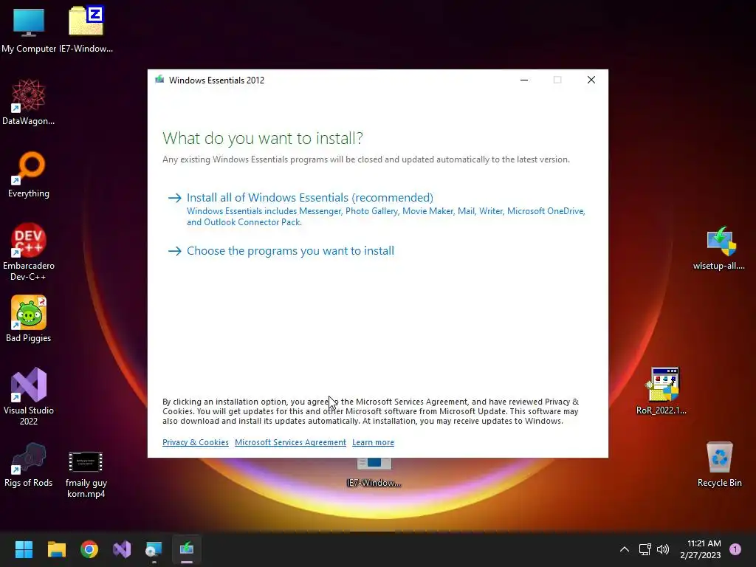Click the arrow beside Choose the programs
The image size is (756, 567).
point(174,251)
